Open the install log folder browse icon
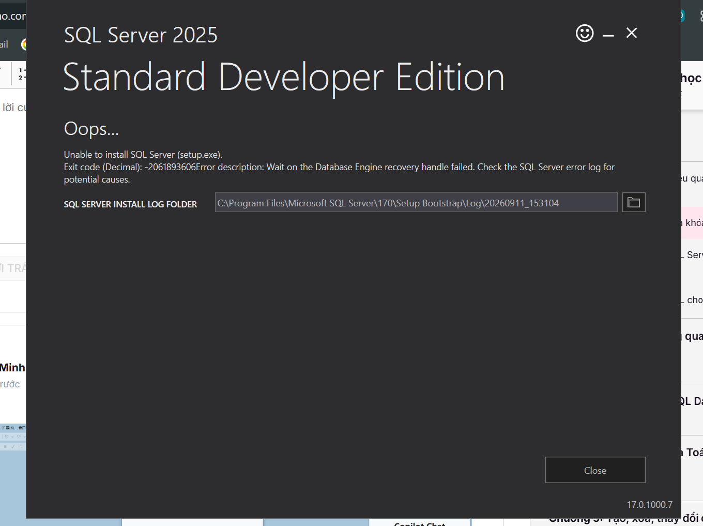This screenshot has height=526, width=703. pyautogui.click(x=634, y=202)
